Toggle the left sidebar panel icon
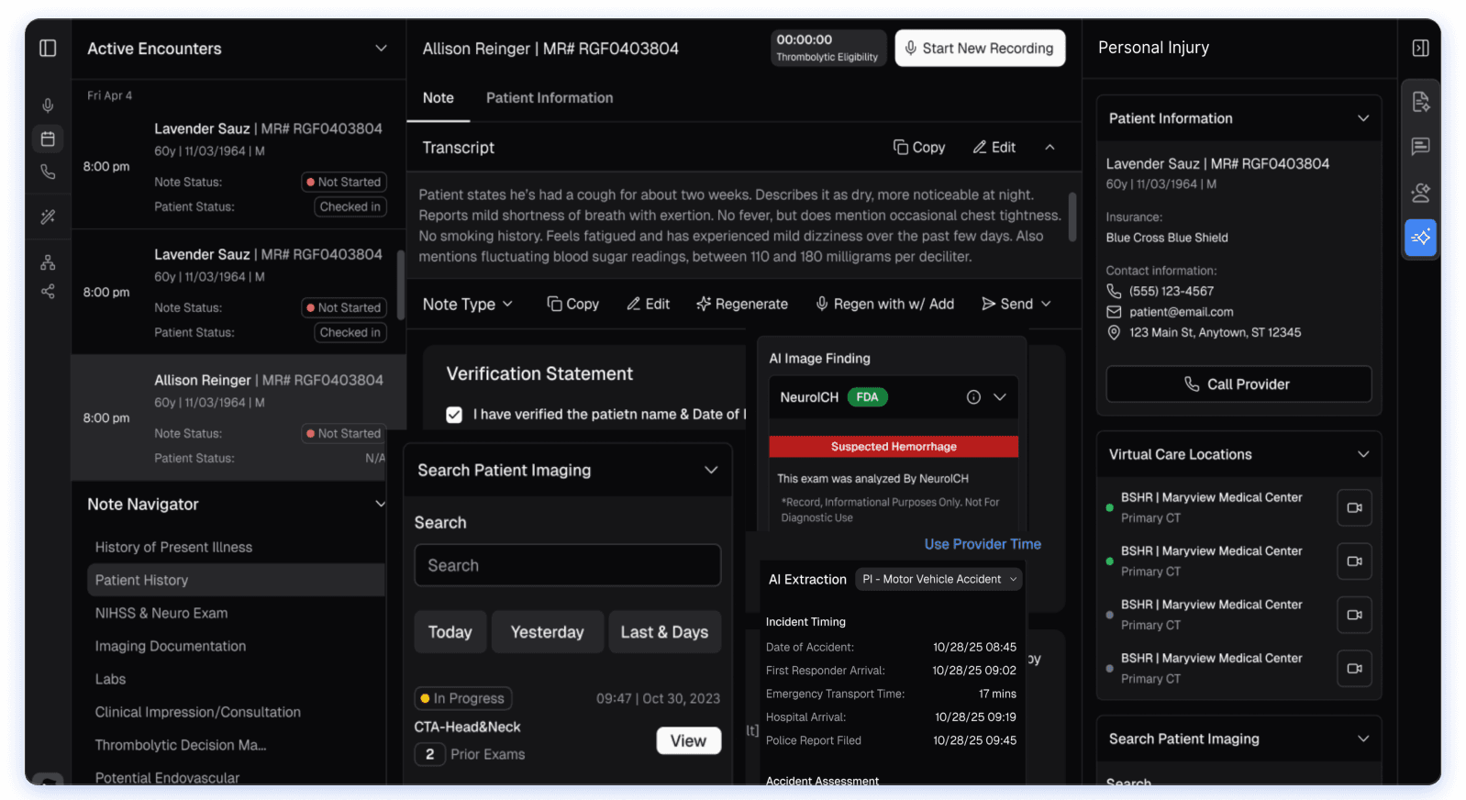The height and width of the screenshot is (800, 1466). (x=48, y=48)
